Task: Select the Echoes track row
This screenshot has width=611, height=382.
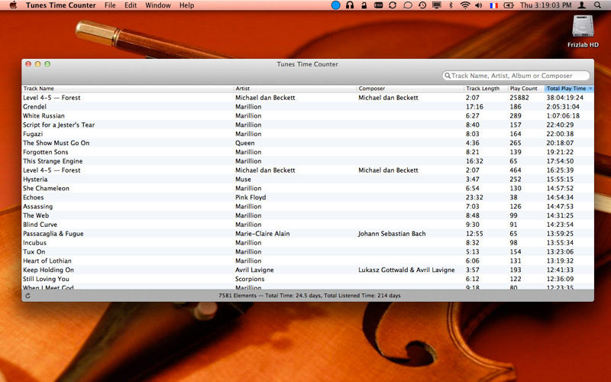Action: [x=308, y=197]
